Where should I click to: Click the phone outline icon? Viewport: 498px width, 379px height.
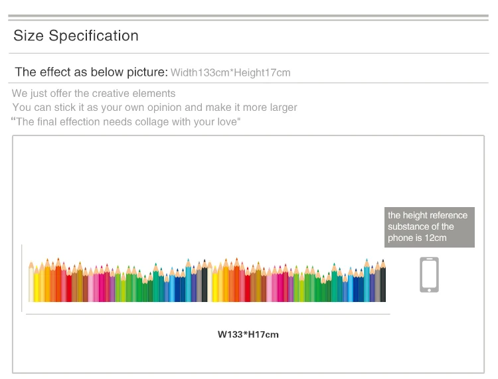point(429,275)
